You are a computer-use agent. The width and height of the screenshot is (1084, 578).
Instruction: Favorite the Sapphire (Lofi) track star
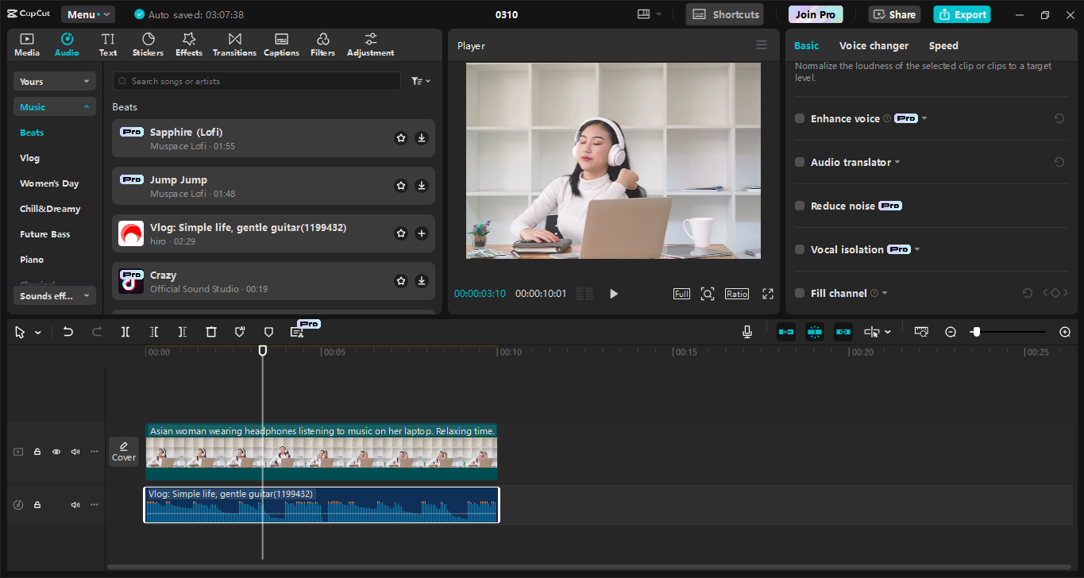coord(401,138)
